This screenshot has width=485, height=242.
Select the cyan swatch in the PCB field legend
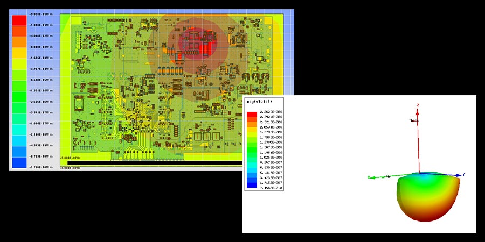click(x=19, y=131)
